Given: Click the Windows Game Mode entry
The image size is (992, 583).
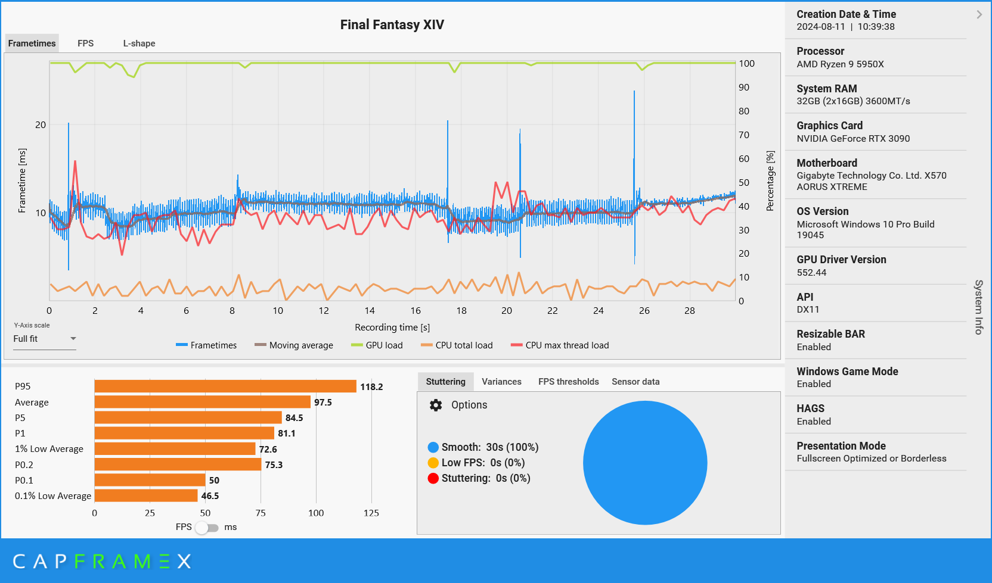Looking at the screenshot, I should tap(876, 378).
